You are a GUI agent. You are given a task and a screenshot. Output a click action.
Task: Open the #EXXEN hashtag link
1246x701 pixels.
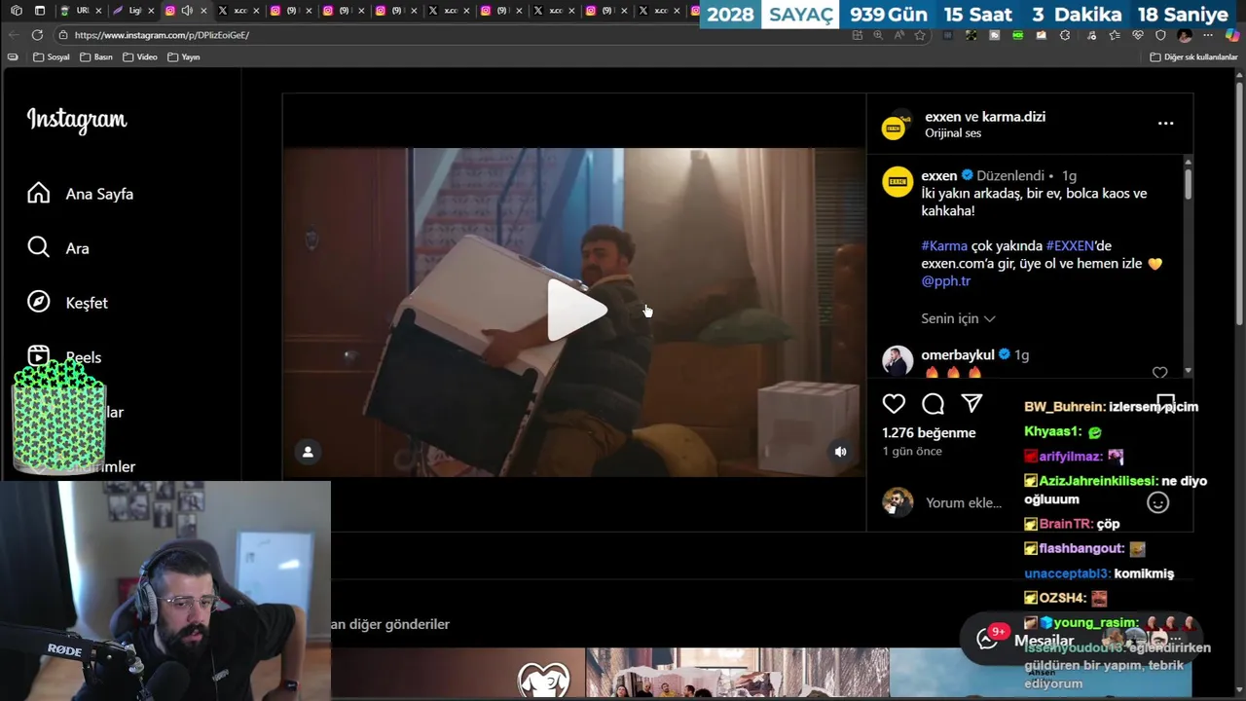coord(1070,245)
